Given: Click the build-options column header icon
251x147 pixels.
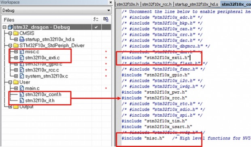Looking at the screenshot, I should [x=96, y=19].
